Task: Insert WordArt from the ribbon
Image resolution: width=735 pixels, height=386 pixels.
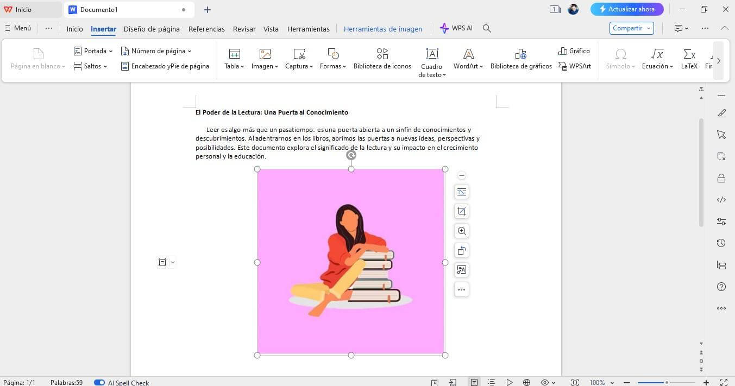Action: (x=468, y=59)
